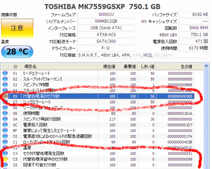
Task: Select the status icon for row 09 使用時間
Action: pos(5,113)
